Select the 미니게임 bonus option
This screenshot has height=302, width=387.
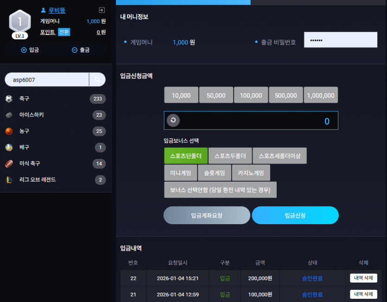tap(181, 173)
